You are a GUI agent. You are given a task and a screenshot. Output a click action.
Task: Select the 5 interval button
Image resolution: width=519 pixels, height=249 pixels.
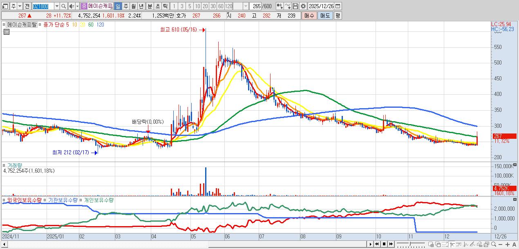190,6
